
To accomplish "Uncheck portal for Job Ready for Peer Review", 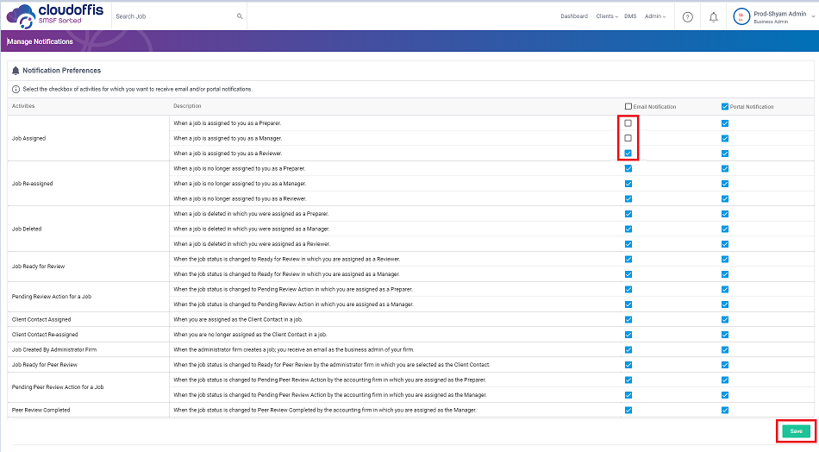I will (x=725, y=365).
